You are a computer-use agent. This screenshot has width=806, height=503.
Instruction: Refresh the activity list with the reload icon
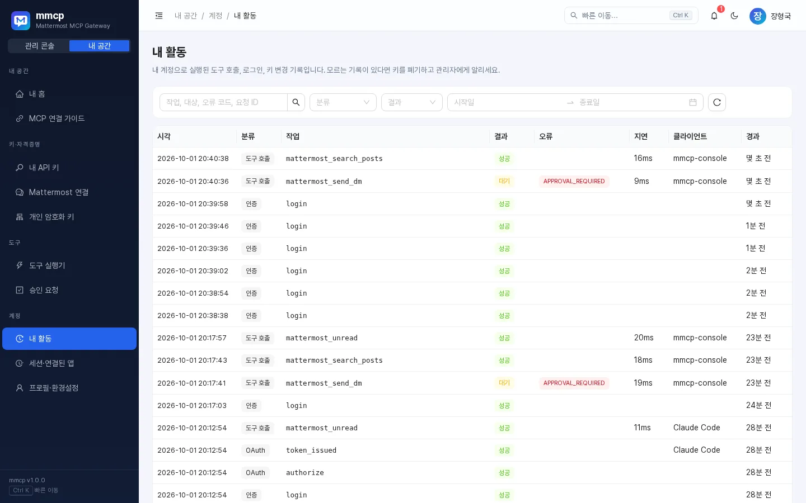click(x=717, y=102)
